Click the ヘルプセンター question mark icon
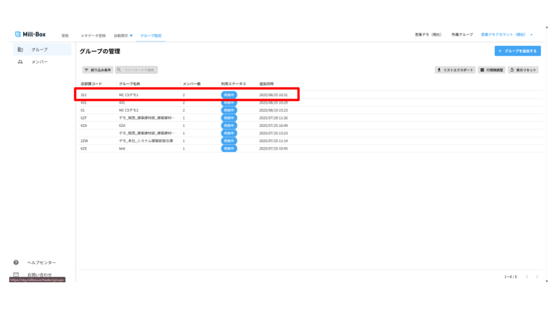 pos(16,263)
